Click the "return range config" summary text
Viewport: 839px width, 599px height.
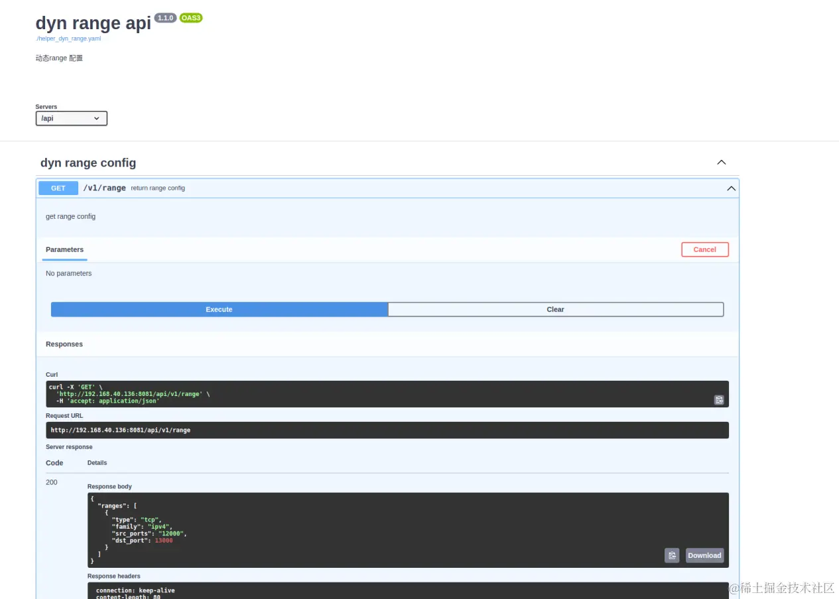point(158,188)
